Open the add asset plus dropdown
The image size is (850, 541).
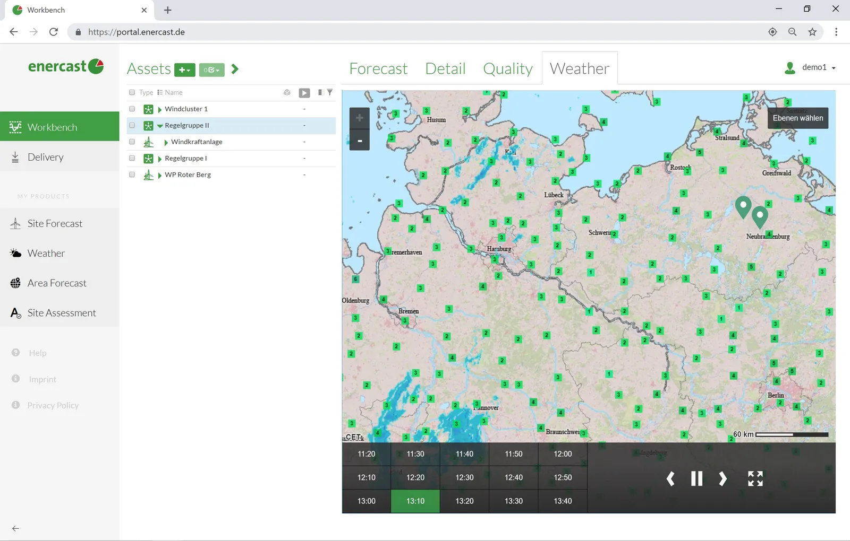[x=185, y=70]
